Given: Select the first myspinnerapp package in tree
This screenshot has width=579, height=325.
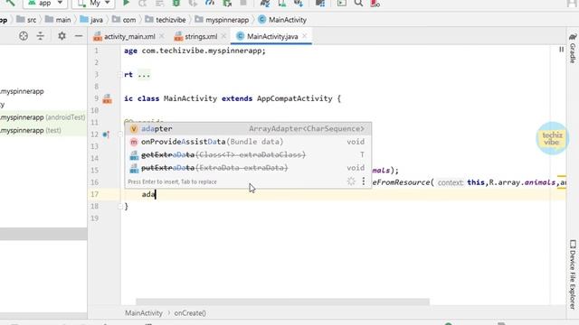Looking at the screenshot, I should pos(22,91).
